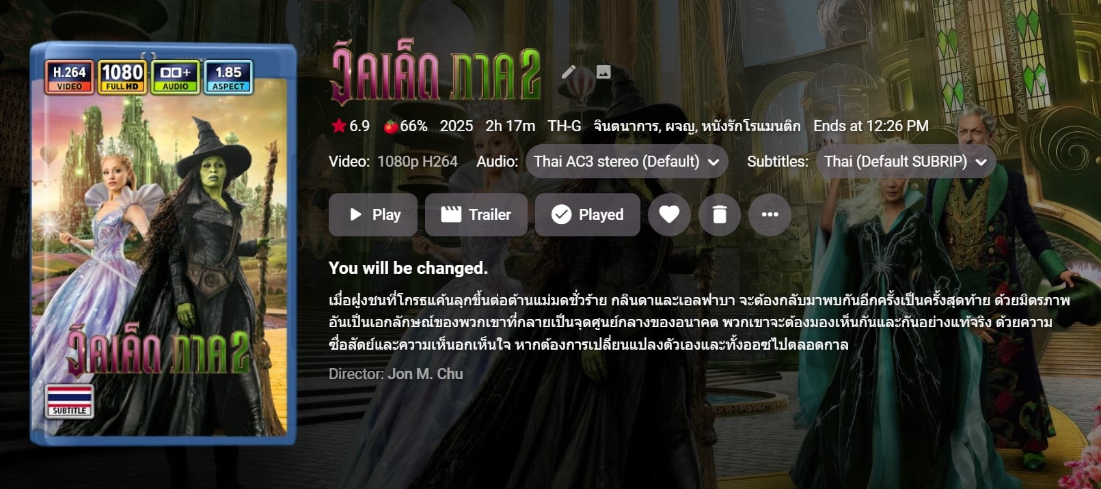Expand the Thai SUBRIP subtitles dropdown

click(x=906, y=162)
